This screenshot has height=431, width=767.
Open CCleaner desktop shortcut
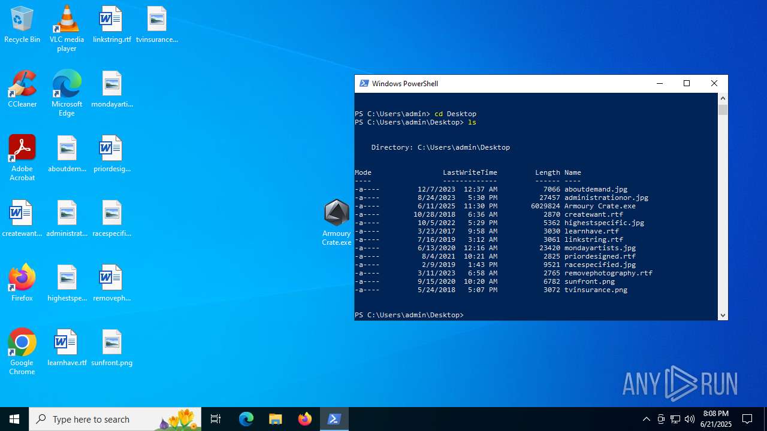click(22, 90)
